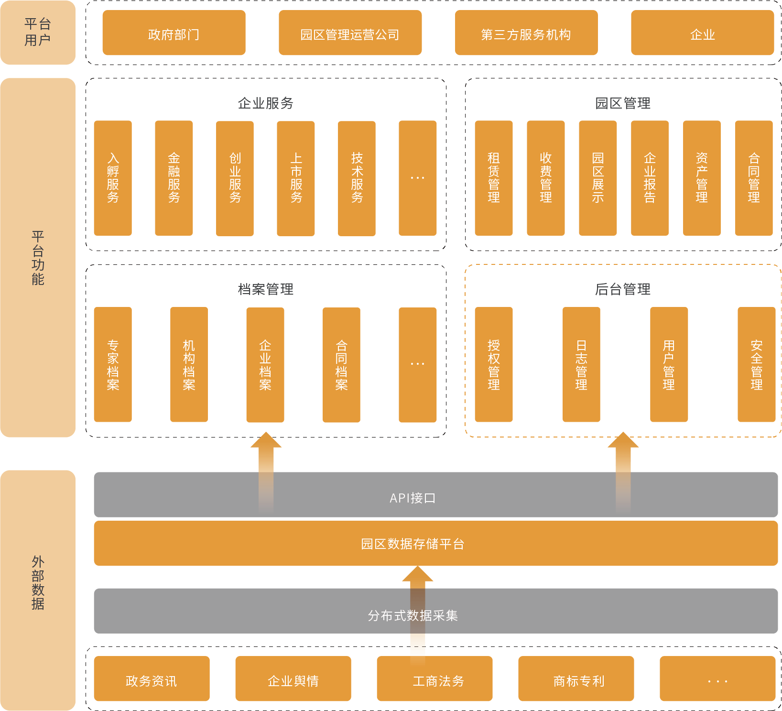Screen dimensions: 782x711
Task: Click the ellipsis block in 档案管理
Action: 418,364
